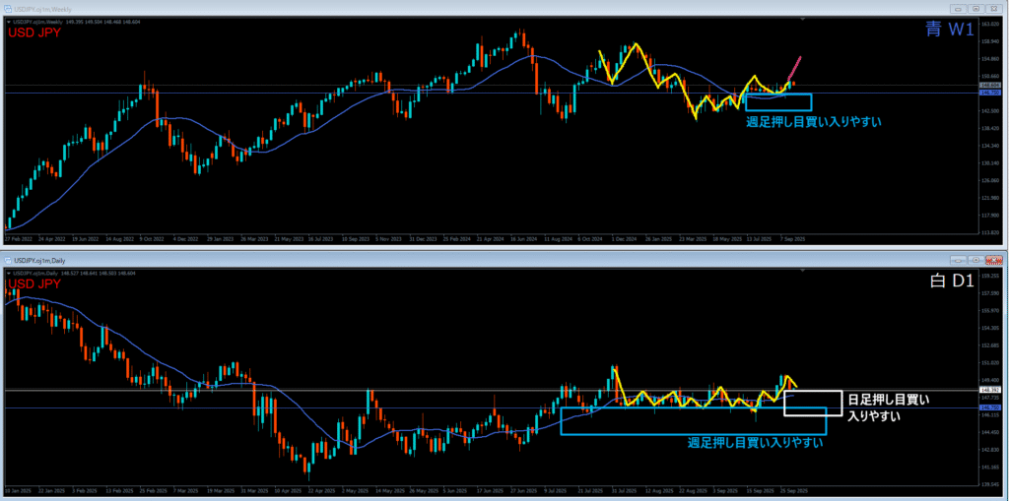Click the 25 Sep 2025 date on the Daily time axis

[x=793, y=490]
